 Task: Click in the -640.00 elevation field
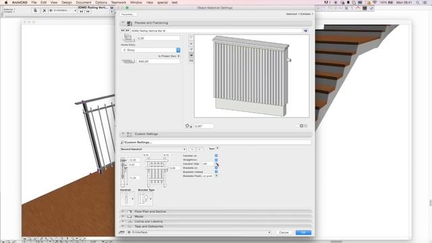point(159,61)
